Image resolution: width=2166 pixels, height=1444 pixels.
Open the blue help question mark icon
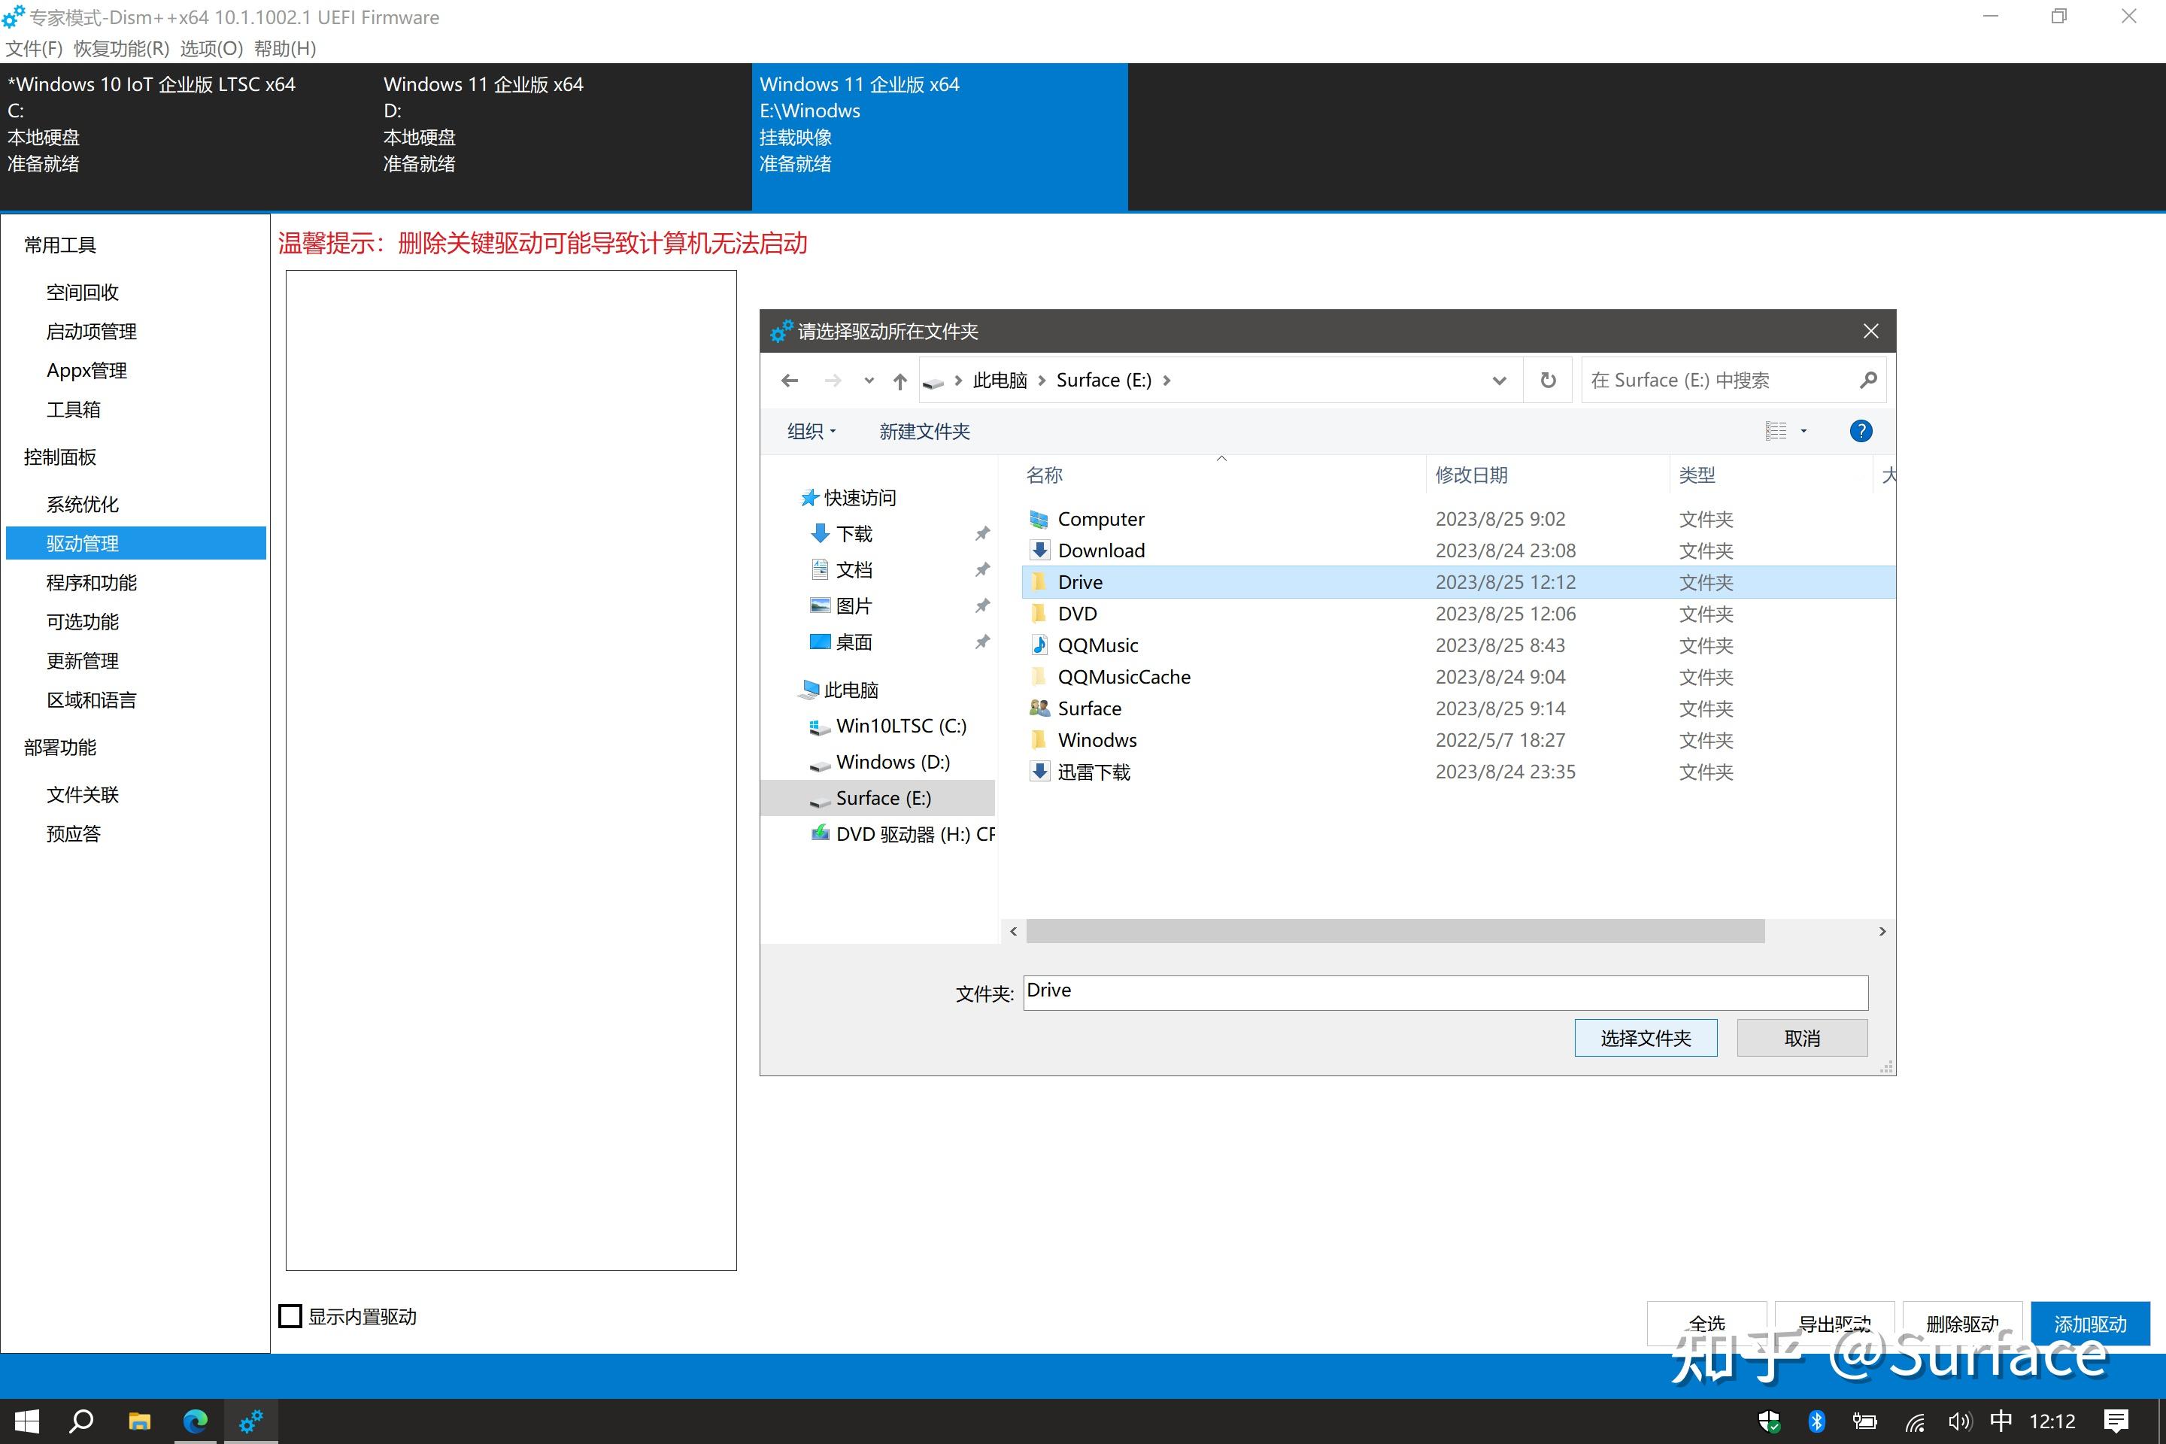(1860, 431)
